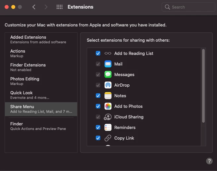The width and height of the screenshot is (217, 171).
Task: Click the iCloud Sharing icon
Action: coord(108,117)
